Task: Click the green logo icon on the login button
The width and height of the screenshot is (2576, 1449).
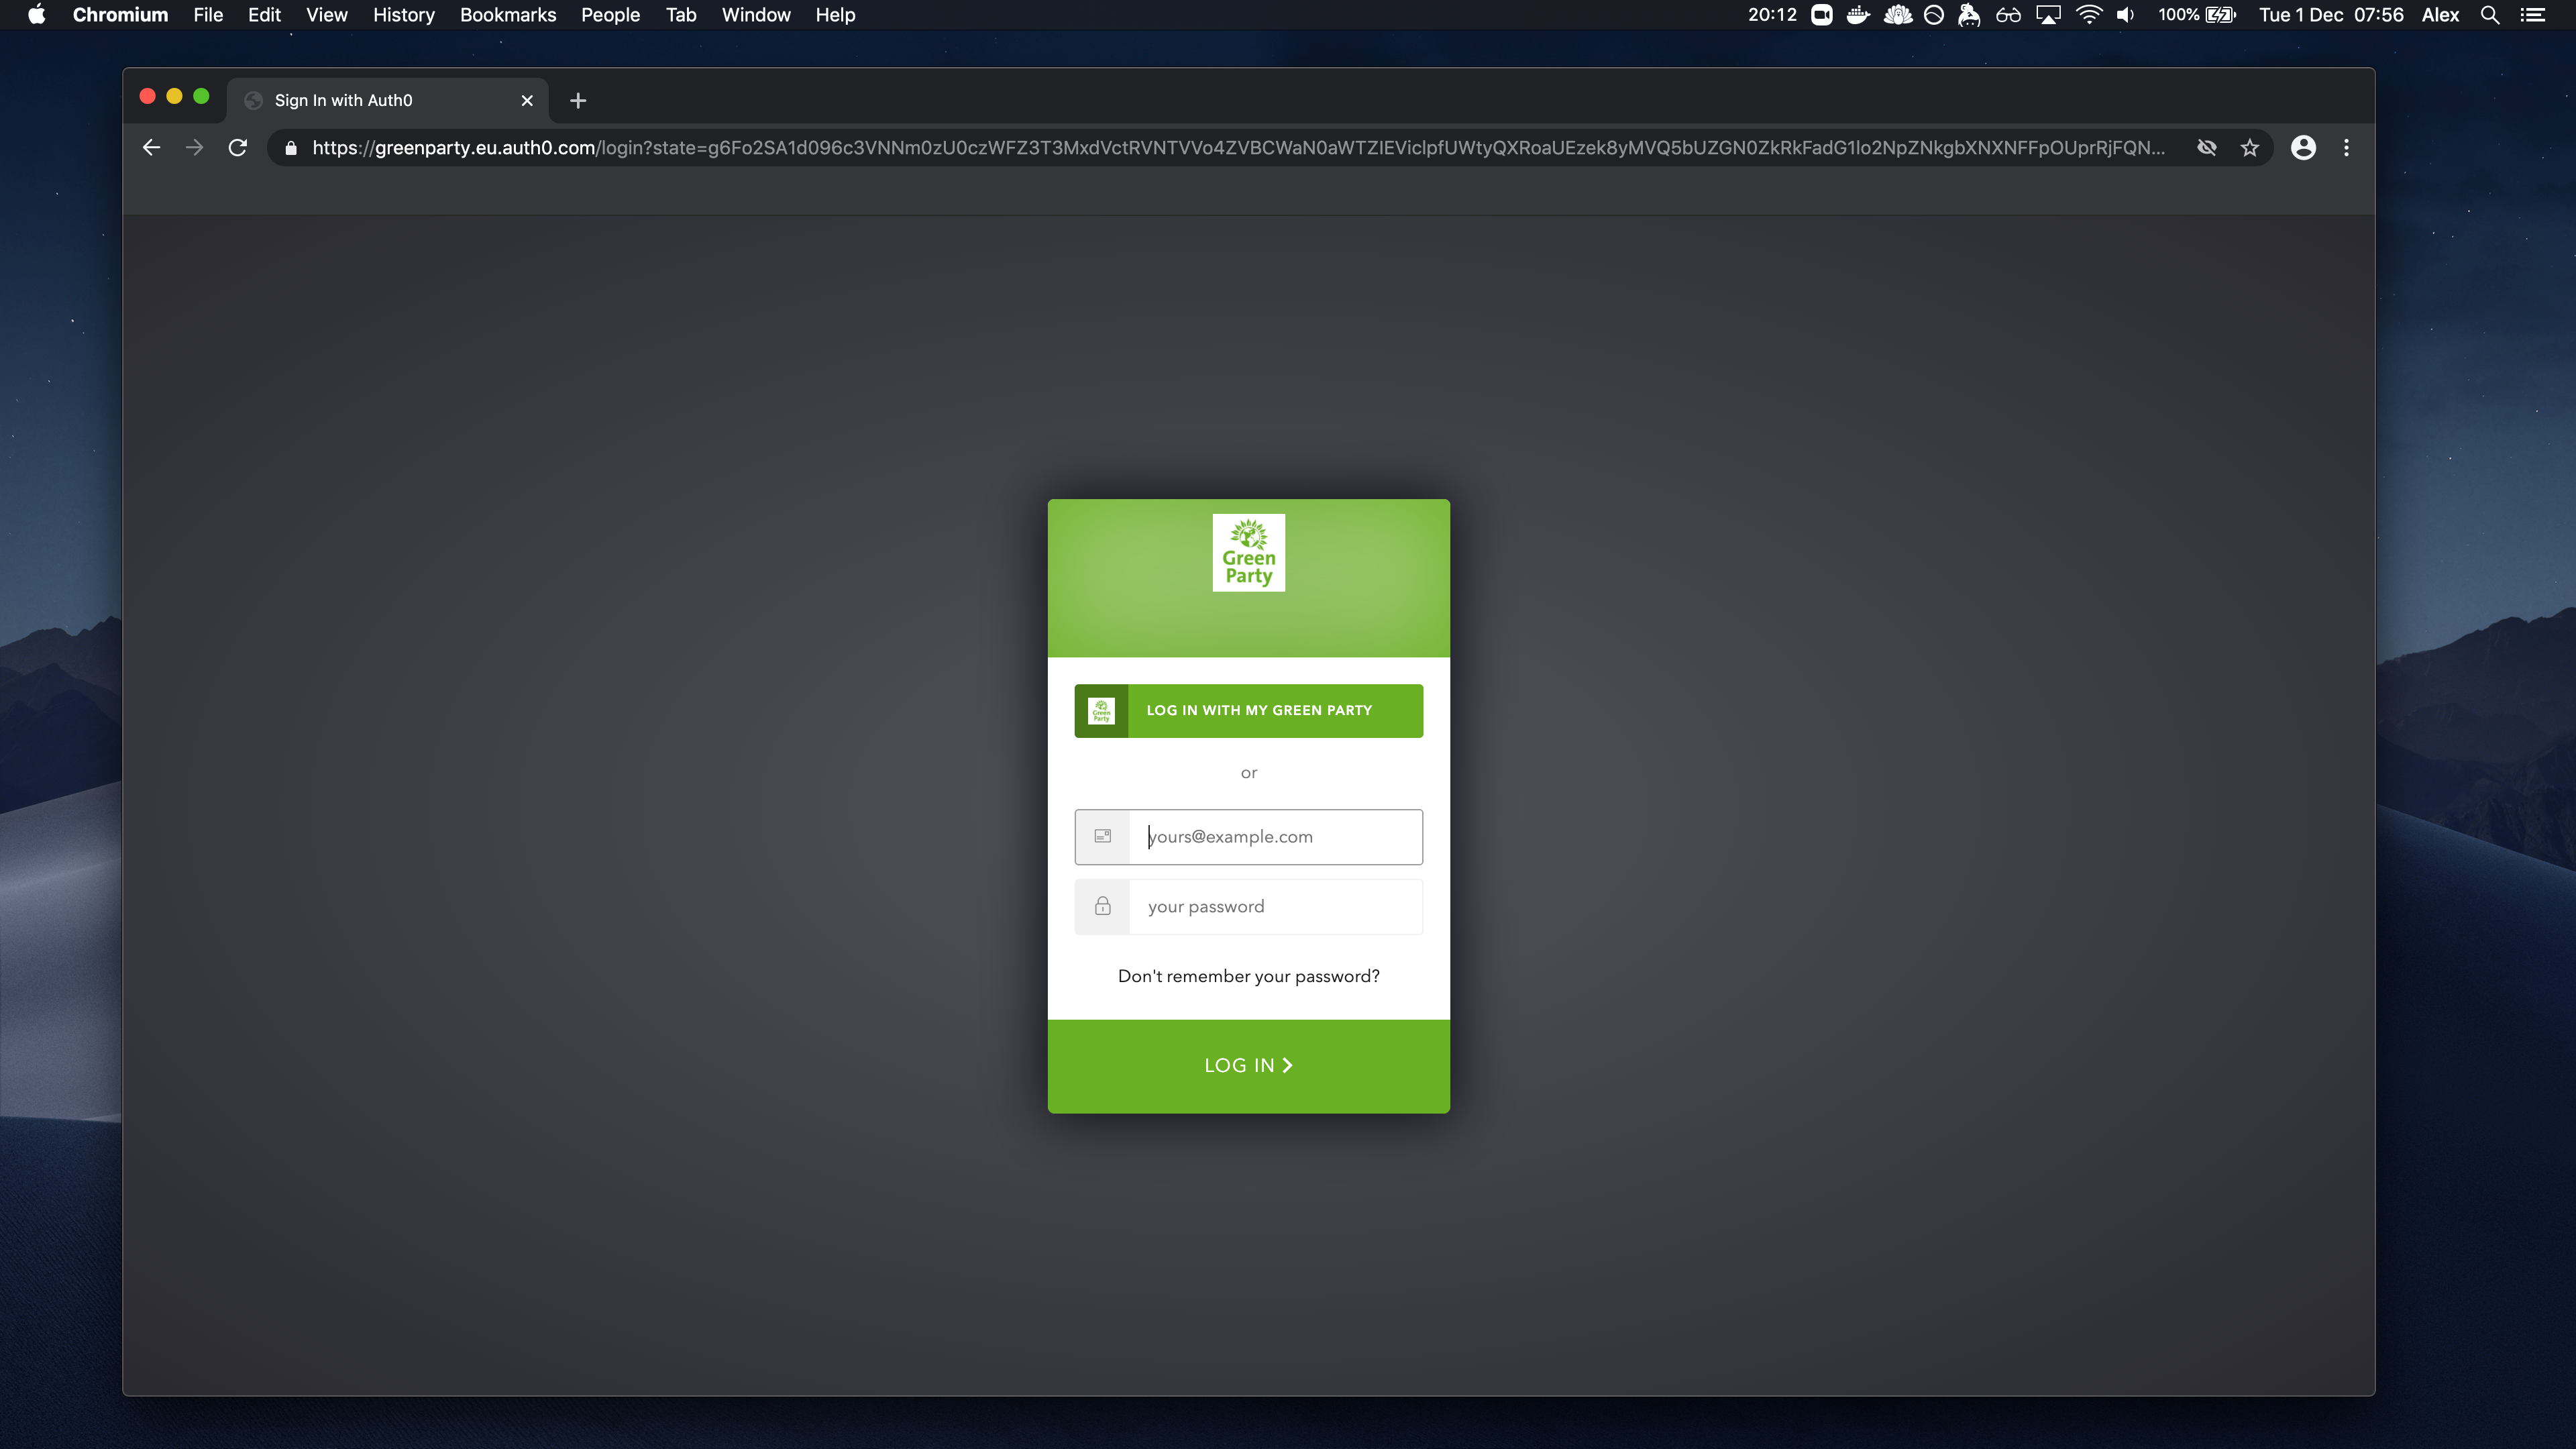Action: (1101, 711)
